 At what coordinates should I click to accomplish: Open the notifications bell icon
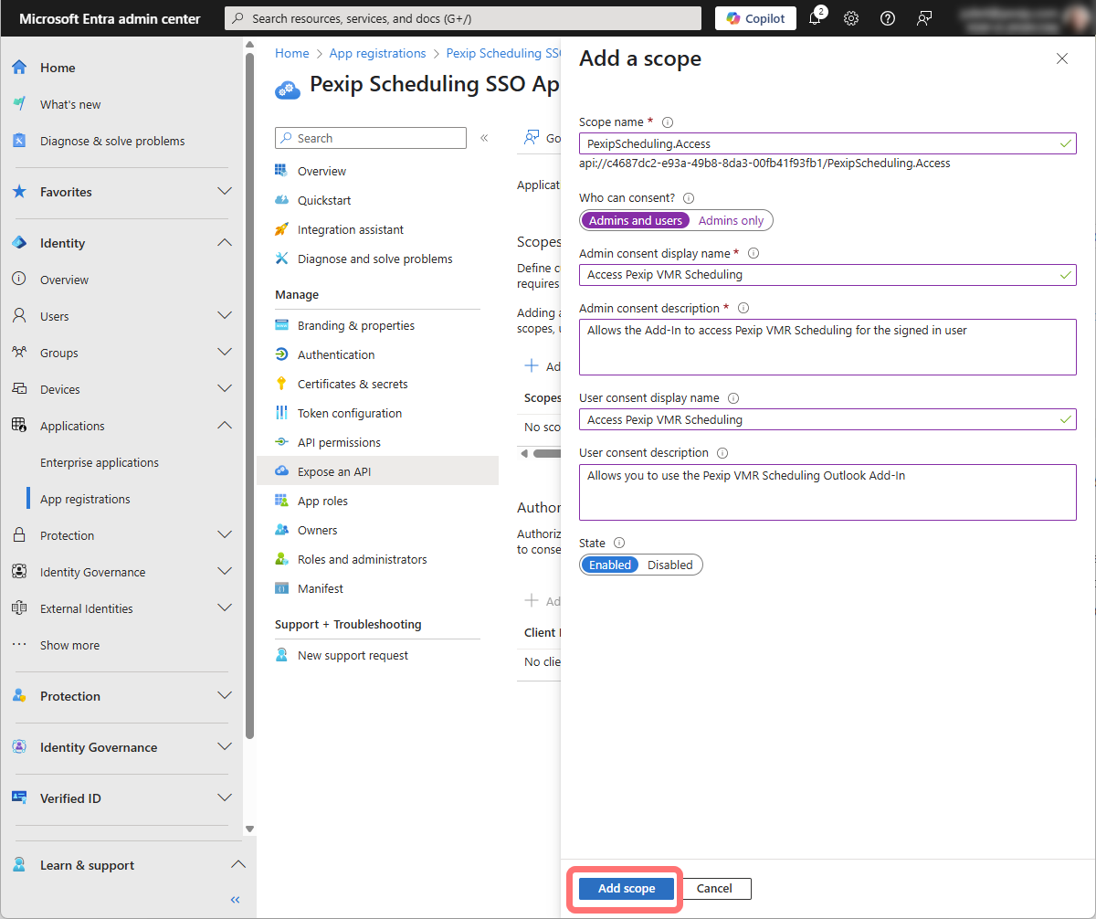click(815, 18)
